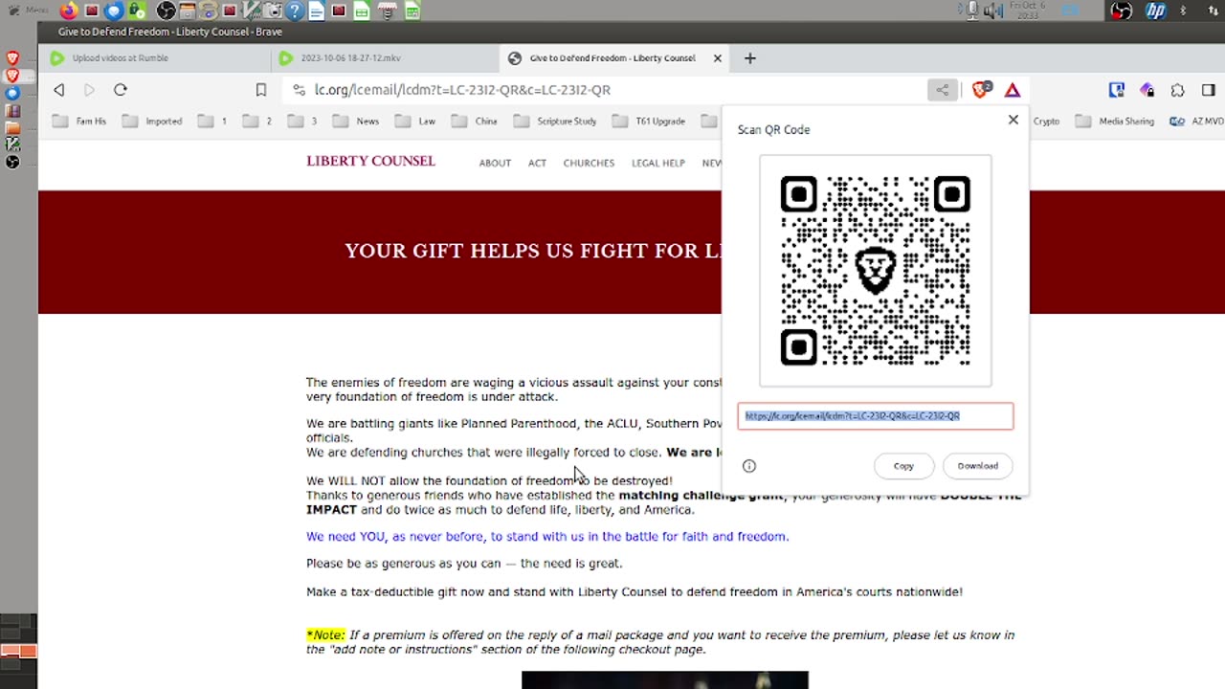Open the ABOUT site menu
The height and width of the screenshot is (689, 1225).
495,163
